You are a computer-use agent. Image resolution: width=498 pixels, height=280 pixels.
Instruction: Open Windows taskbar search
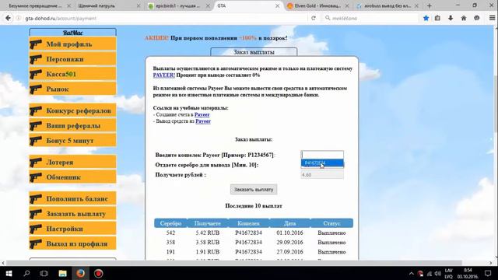(x=26, y=273)
